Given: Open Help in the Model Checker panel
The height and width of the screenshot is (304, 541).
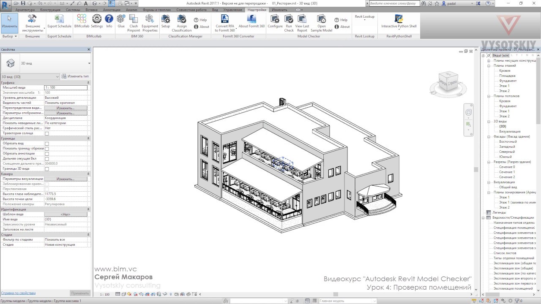Looking at the screenshot, I should pos(341,20).
